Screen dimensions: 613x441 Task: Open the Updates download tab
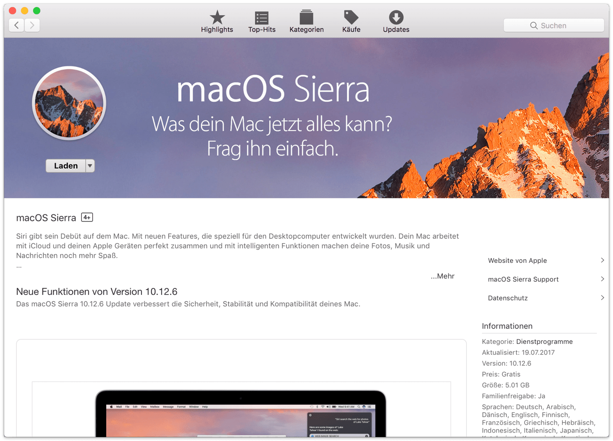(x=396, y=22)
